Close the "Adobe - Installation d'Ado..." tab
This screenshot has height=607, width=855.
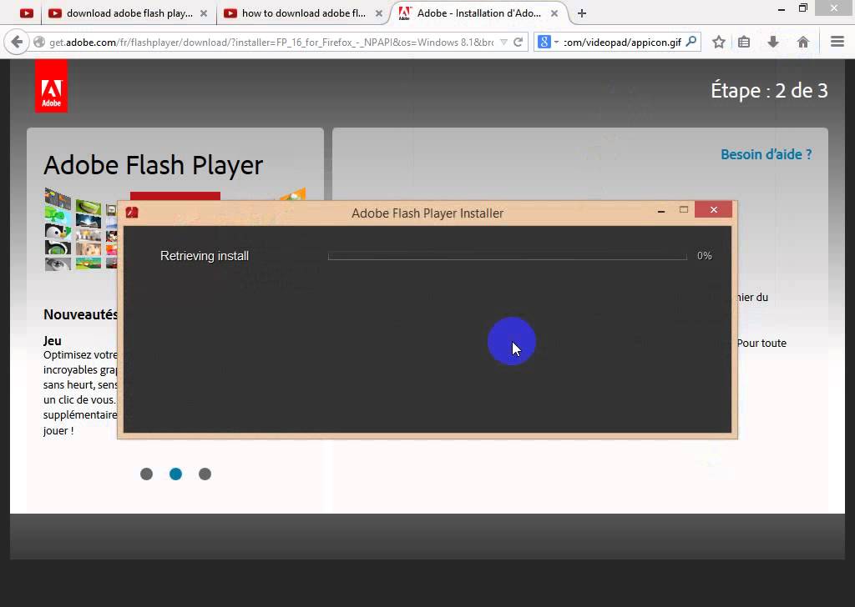(554, 13)
